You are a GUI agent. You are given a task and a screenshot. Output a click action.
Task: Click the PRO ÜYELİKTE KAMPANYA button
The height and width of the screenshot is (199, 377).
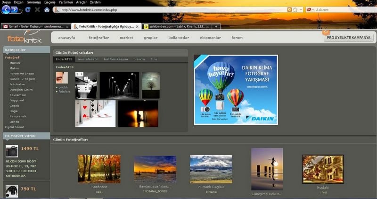pos(348,38)
